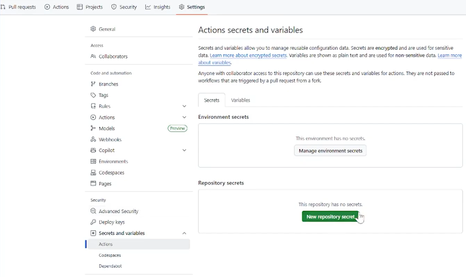Screen dimensions: 466x277
Task: Click the Branches git-branch icon
Action: coord(93,84)
